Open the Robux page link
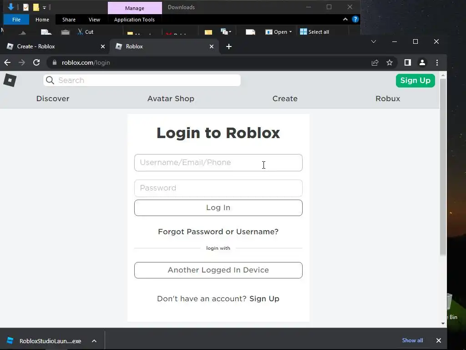Viewport: 466px width, 350px height. pyautogui.click(x=388, y=98)
